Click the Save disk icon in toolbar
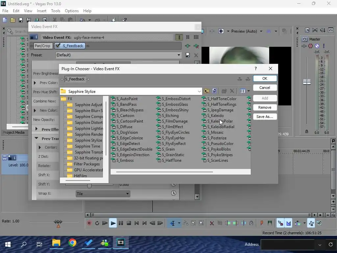The image size is (337, 253). coord(21,20)
